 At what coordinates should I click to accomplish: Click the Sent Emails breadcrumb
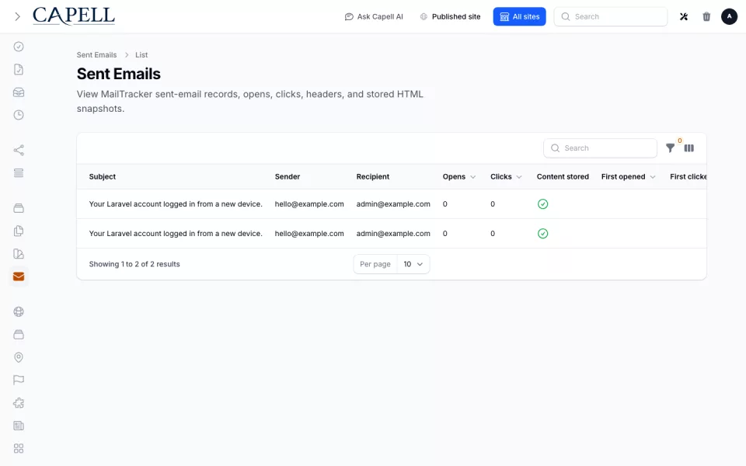pos(96,54)
